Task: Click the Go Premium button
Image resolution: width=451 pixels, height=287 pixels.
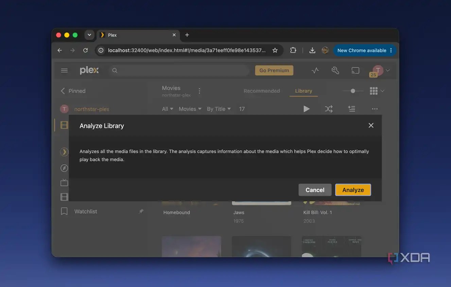Action: coord(274,70)
